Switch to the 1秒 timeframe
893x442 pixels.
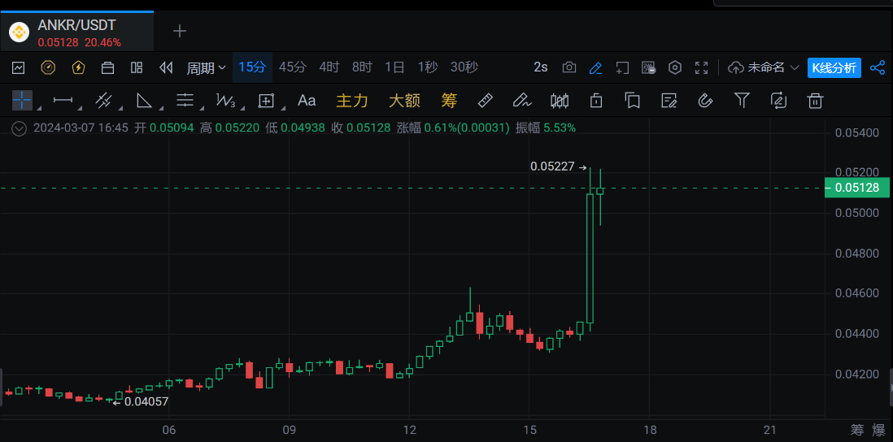click(x=428, y=67)
